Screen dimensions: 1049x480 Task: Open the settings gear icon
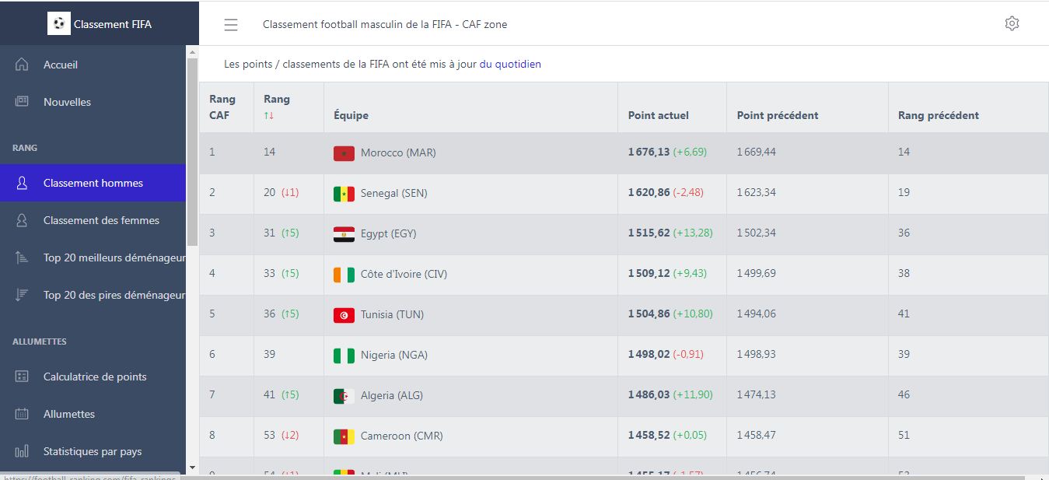[x=1012, y=23]
